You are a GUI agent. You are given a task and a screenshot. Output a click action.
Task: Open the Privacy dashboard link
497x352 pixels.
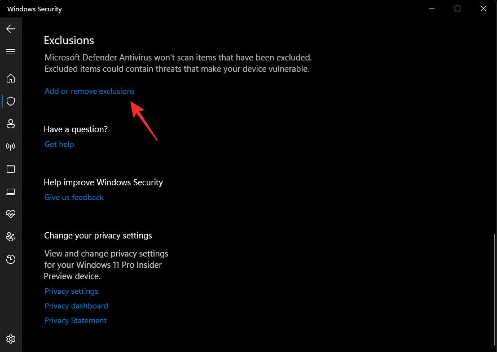(x=76, y=306)
